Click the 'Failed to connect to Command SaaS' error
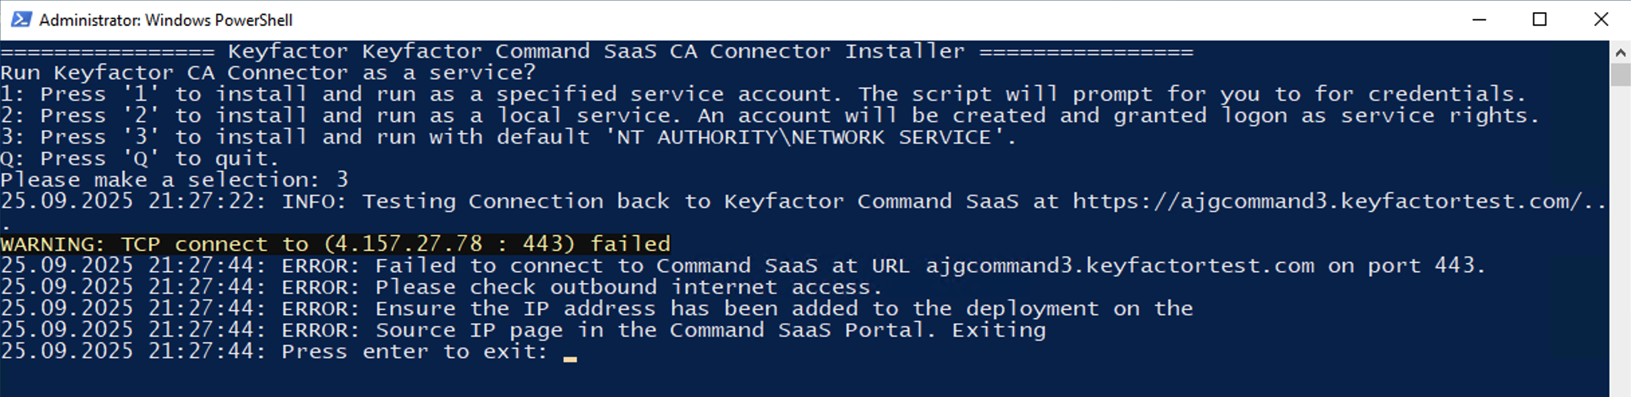Screen dimensions: 1631x397 (742, 266)
